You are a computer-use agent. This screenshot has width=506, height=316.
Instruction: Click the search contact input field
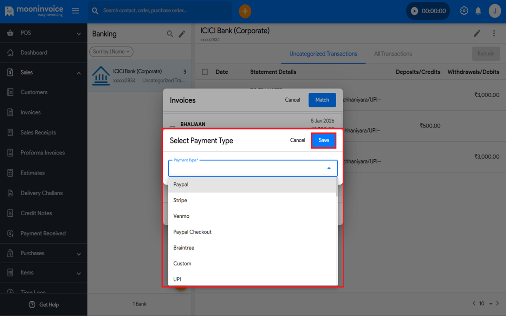165,11
